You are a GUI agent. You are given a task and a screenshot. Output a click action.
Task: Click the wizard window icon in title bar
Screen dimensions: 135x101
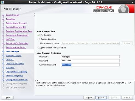pos(2,2)
